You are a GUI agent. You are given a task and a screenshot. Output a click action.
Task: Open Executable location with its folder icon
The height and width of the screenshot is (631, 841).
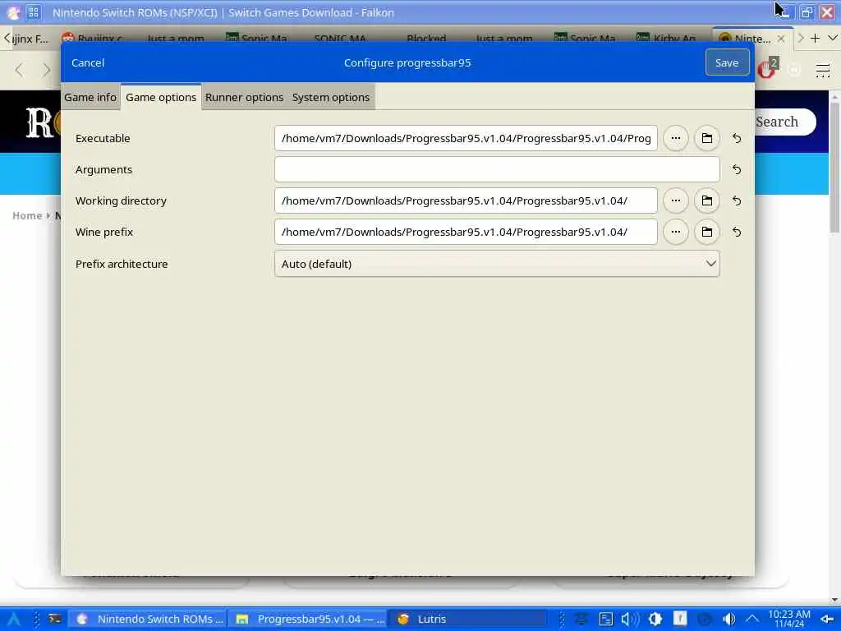click(706, 138)
